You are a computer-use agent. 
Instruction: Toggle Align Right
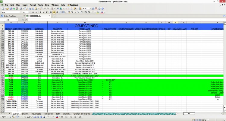click(x=57, y=12)
